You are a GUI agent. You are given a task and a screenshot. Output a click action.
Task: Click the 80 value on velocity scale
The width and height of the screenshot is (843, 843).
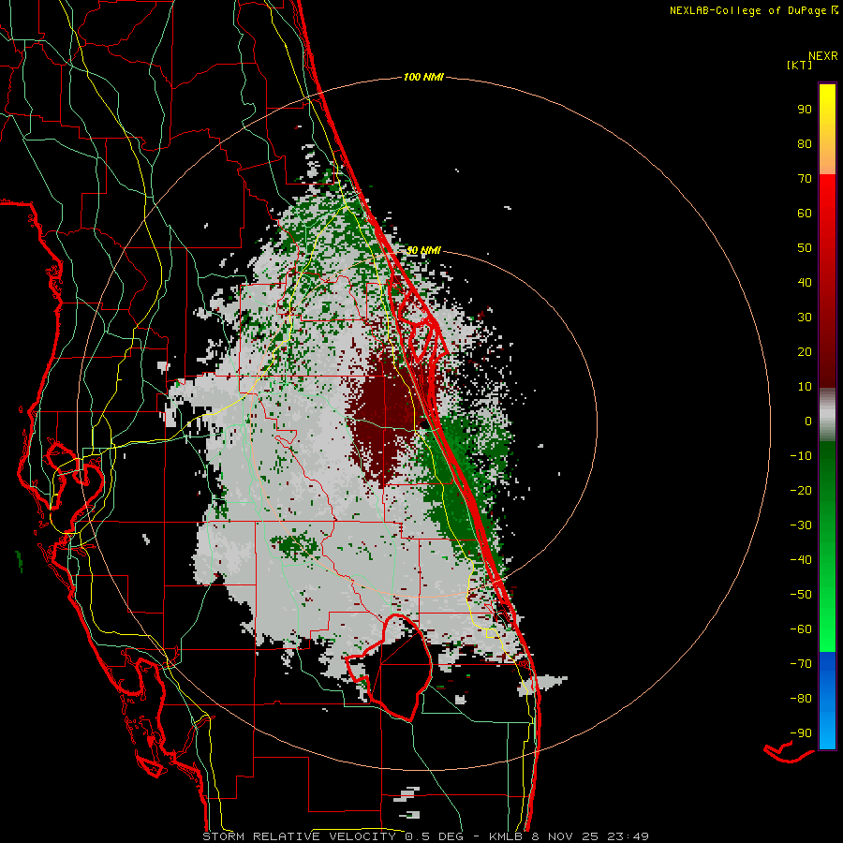pyautogui.click(x=805, y=144)
